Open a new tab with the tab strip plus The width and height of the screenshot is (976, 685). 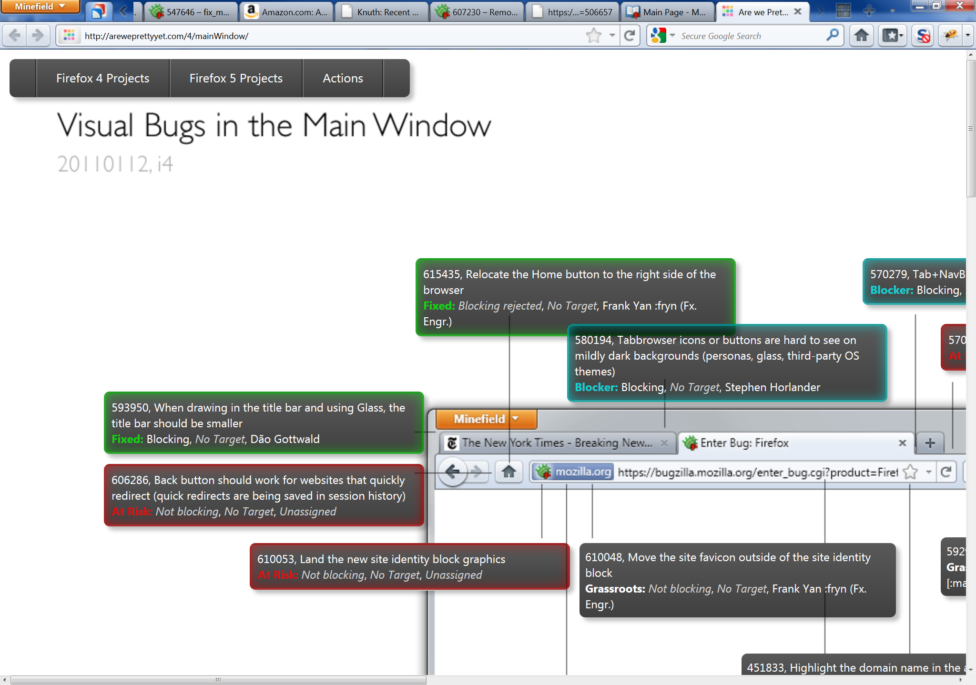pyautogui.click(x=869, y=11)
